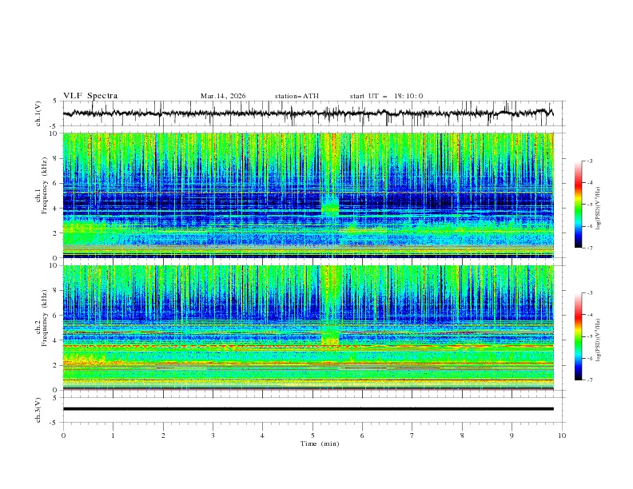Image resolution: width=633 pixels, height=489 pixels.
Task: Click time axis tick label "9"
Action: tap(512, 435)
